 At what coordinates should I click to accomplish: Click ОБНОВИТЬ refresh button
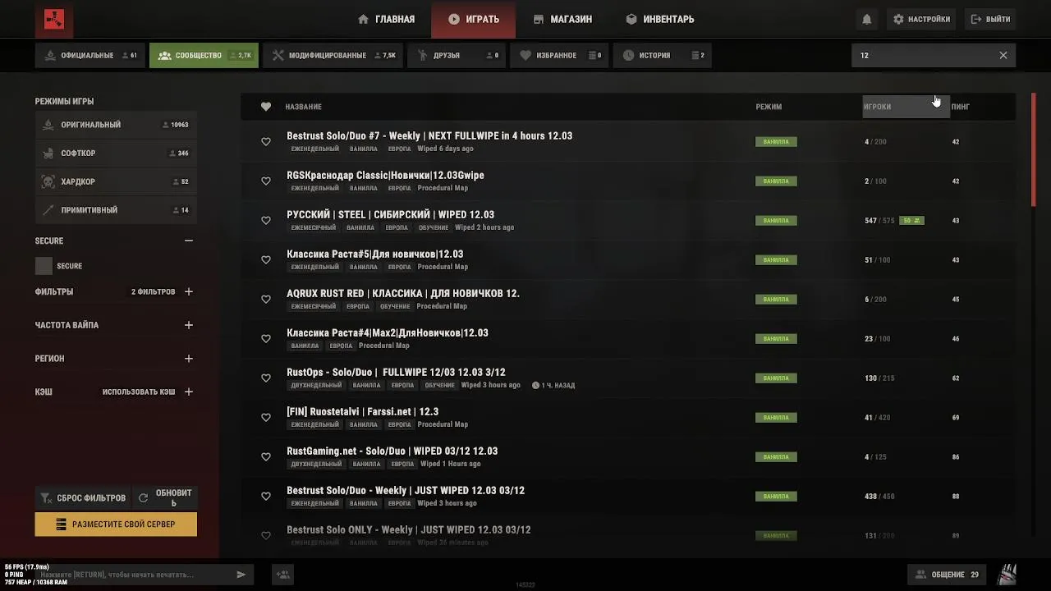coord(165,497)
